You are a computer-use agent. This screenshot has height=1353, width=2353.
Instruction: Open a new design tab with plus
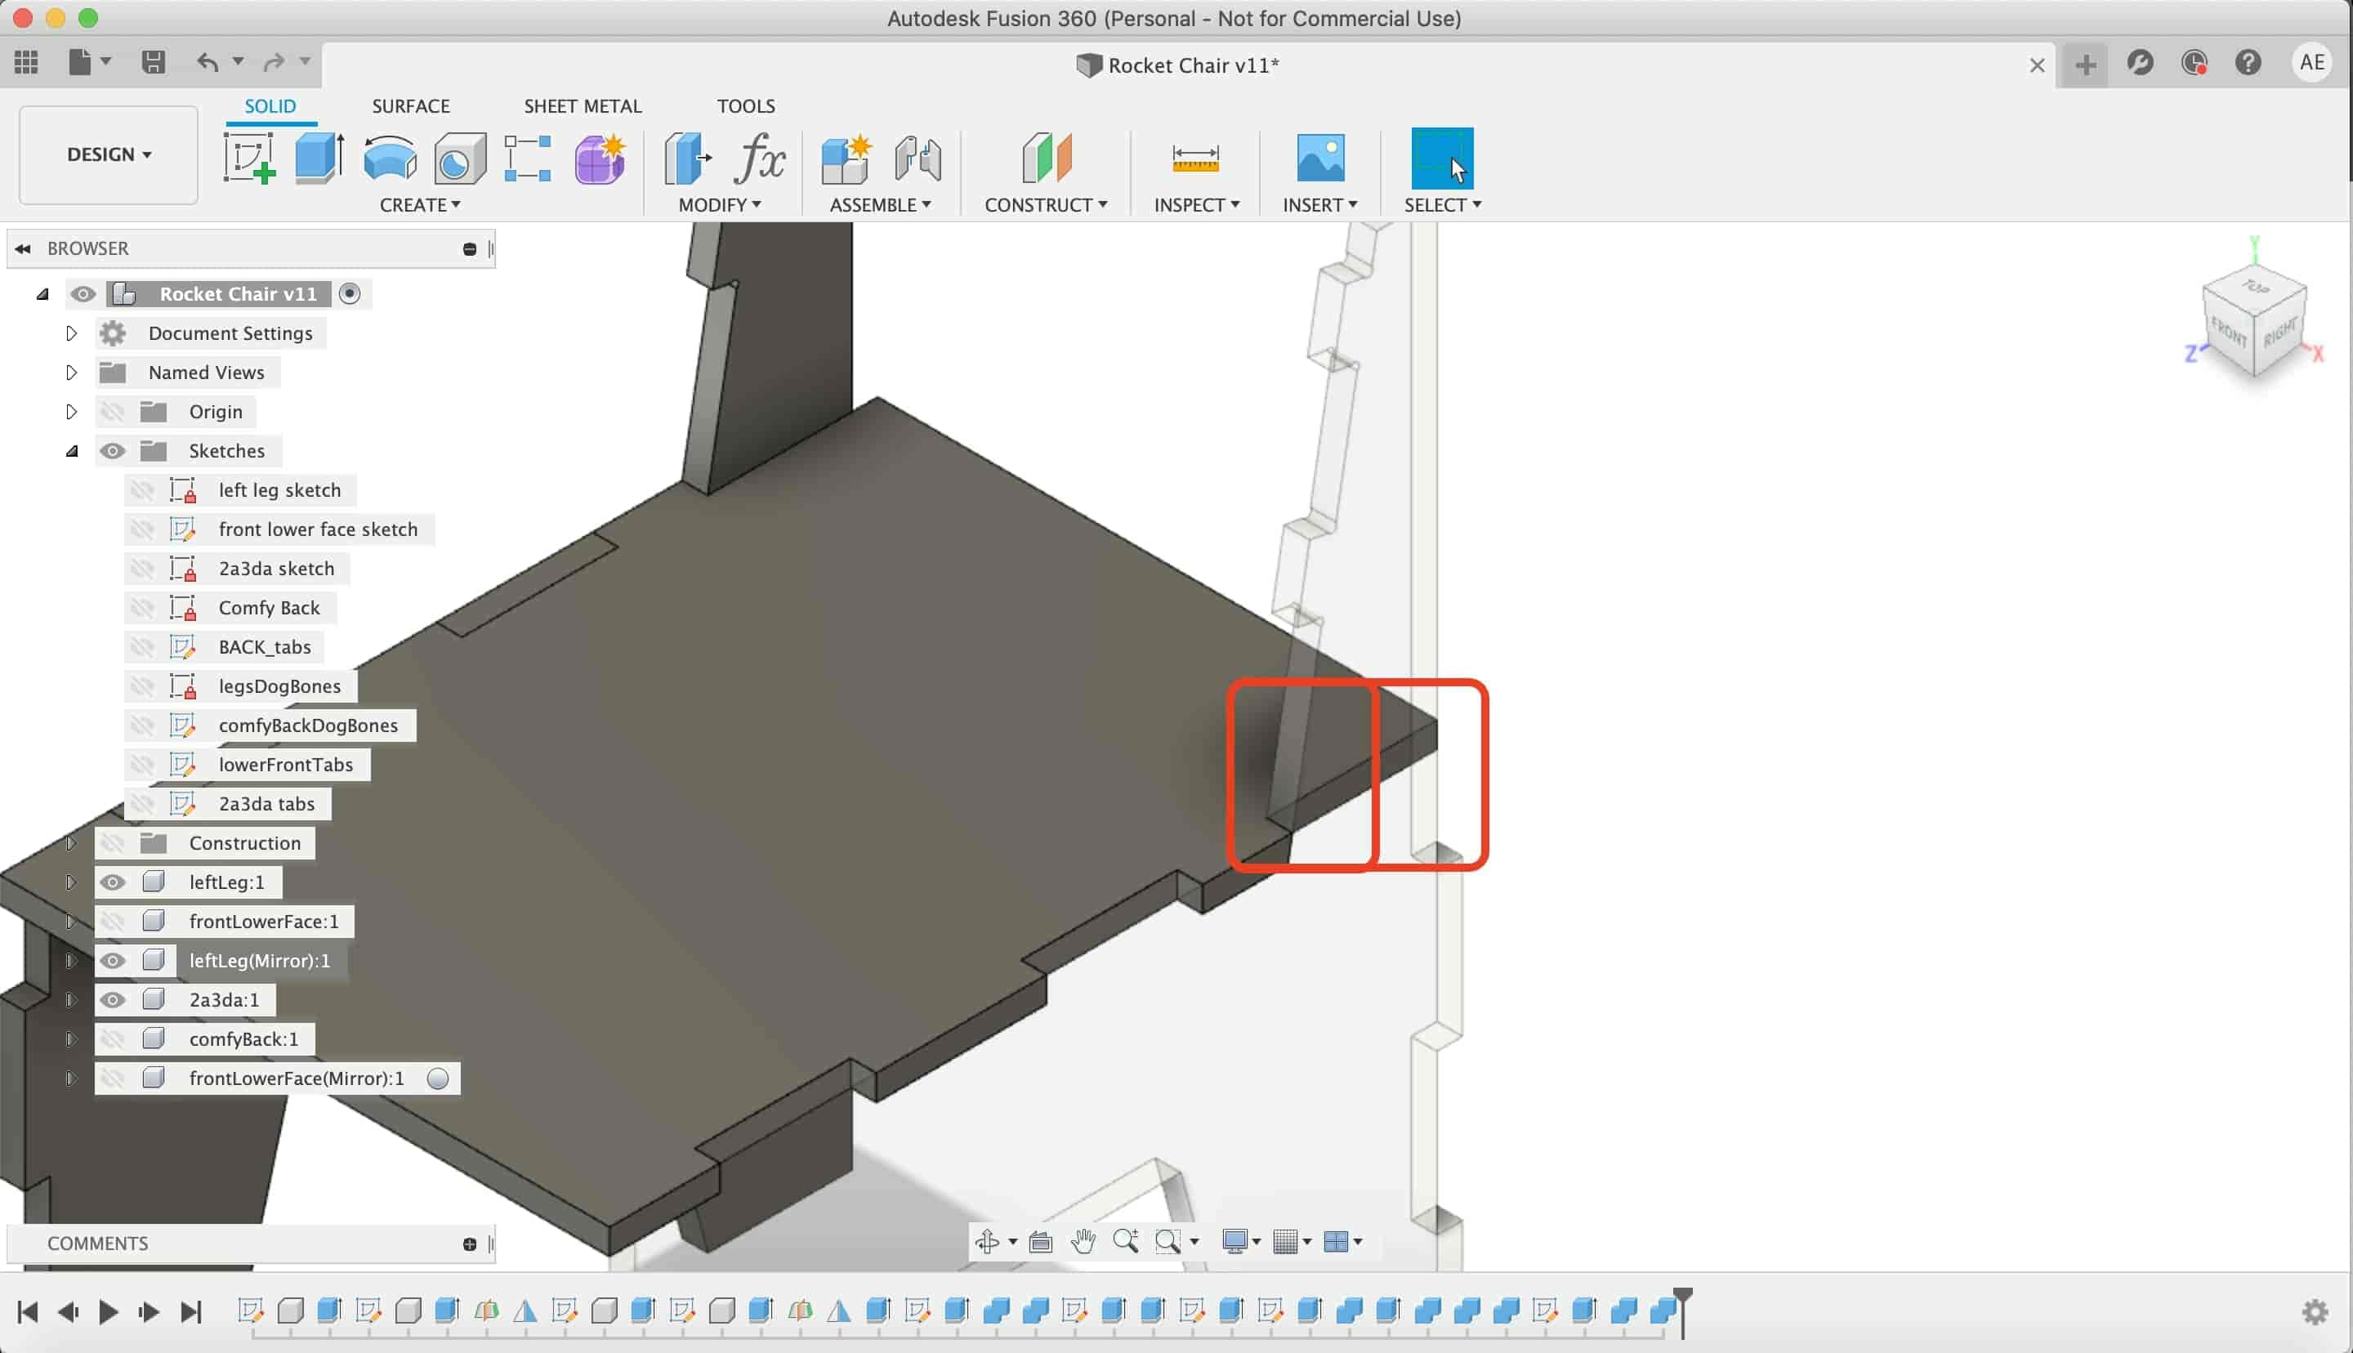tap(2086, 64)
